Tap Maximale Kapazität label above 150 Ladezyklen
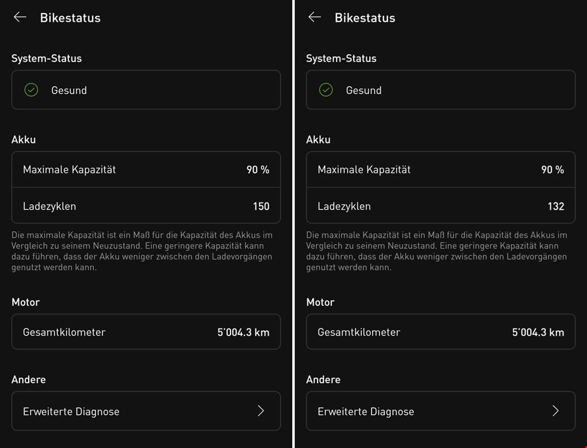The height and width of the screenshot is (448, 587). click(69, 169)
